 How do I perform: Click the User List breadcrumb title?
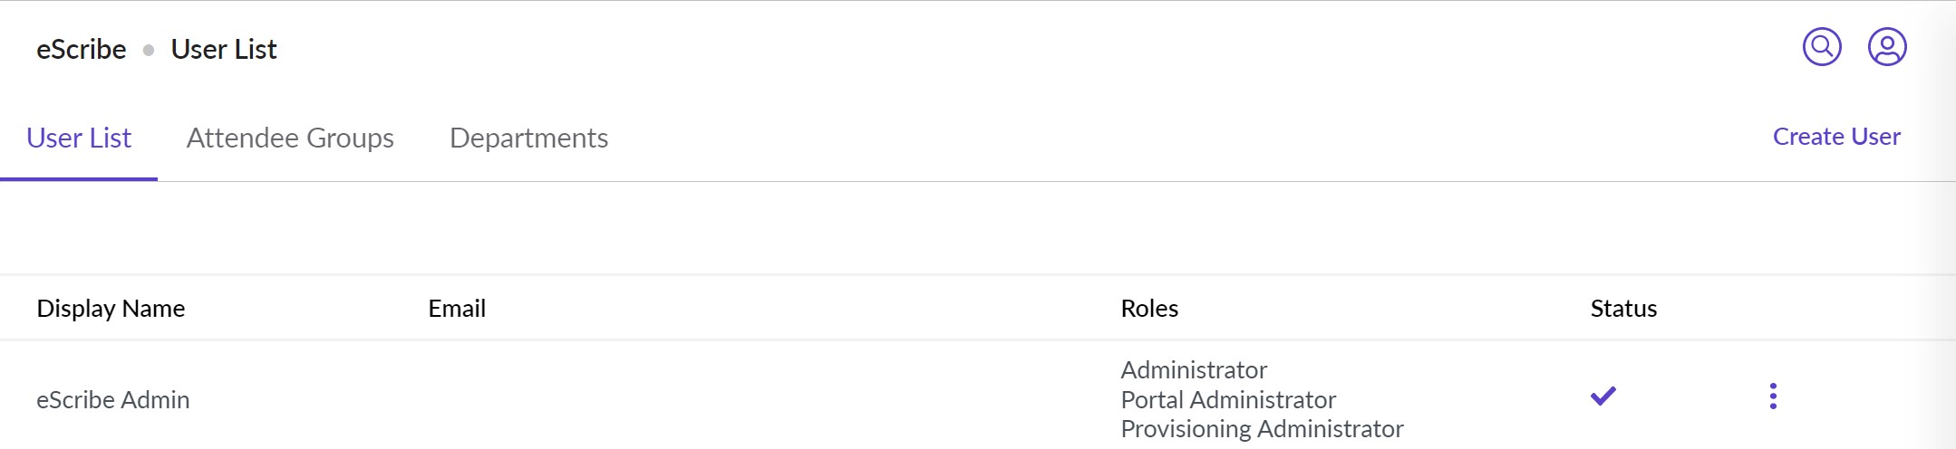click(224, 50)
